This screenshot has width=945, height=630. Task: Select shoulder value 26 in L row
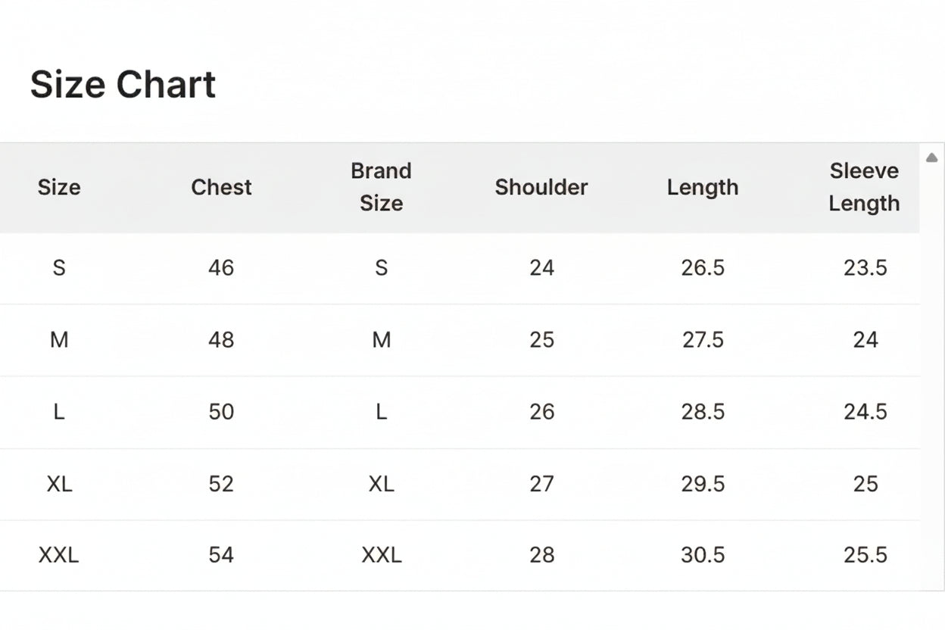click(542, 411)
